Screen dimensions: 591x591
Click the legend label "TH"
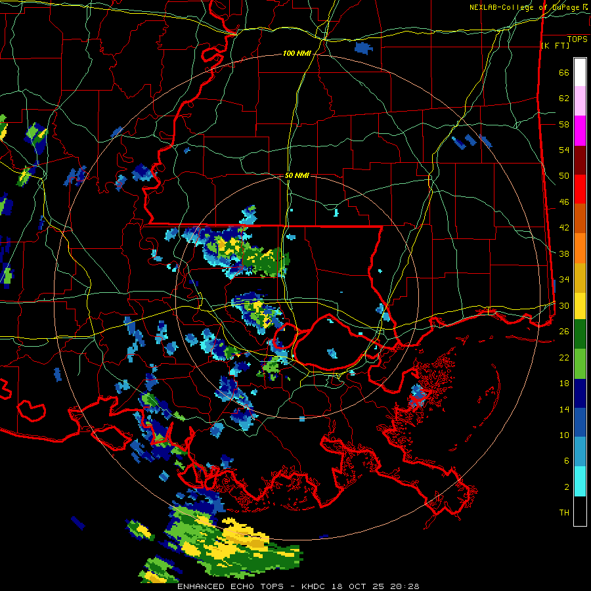(564, 512)
